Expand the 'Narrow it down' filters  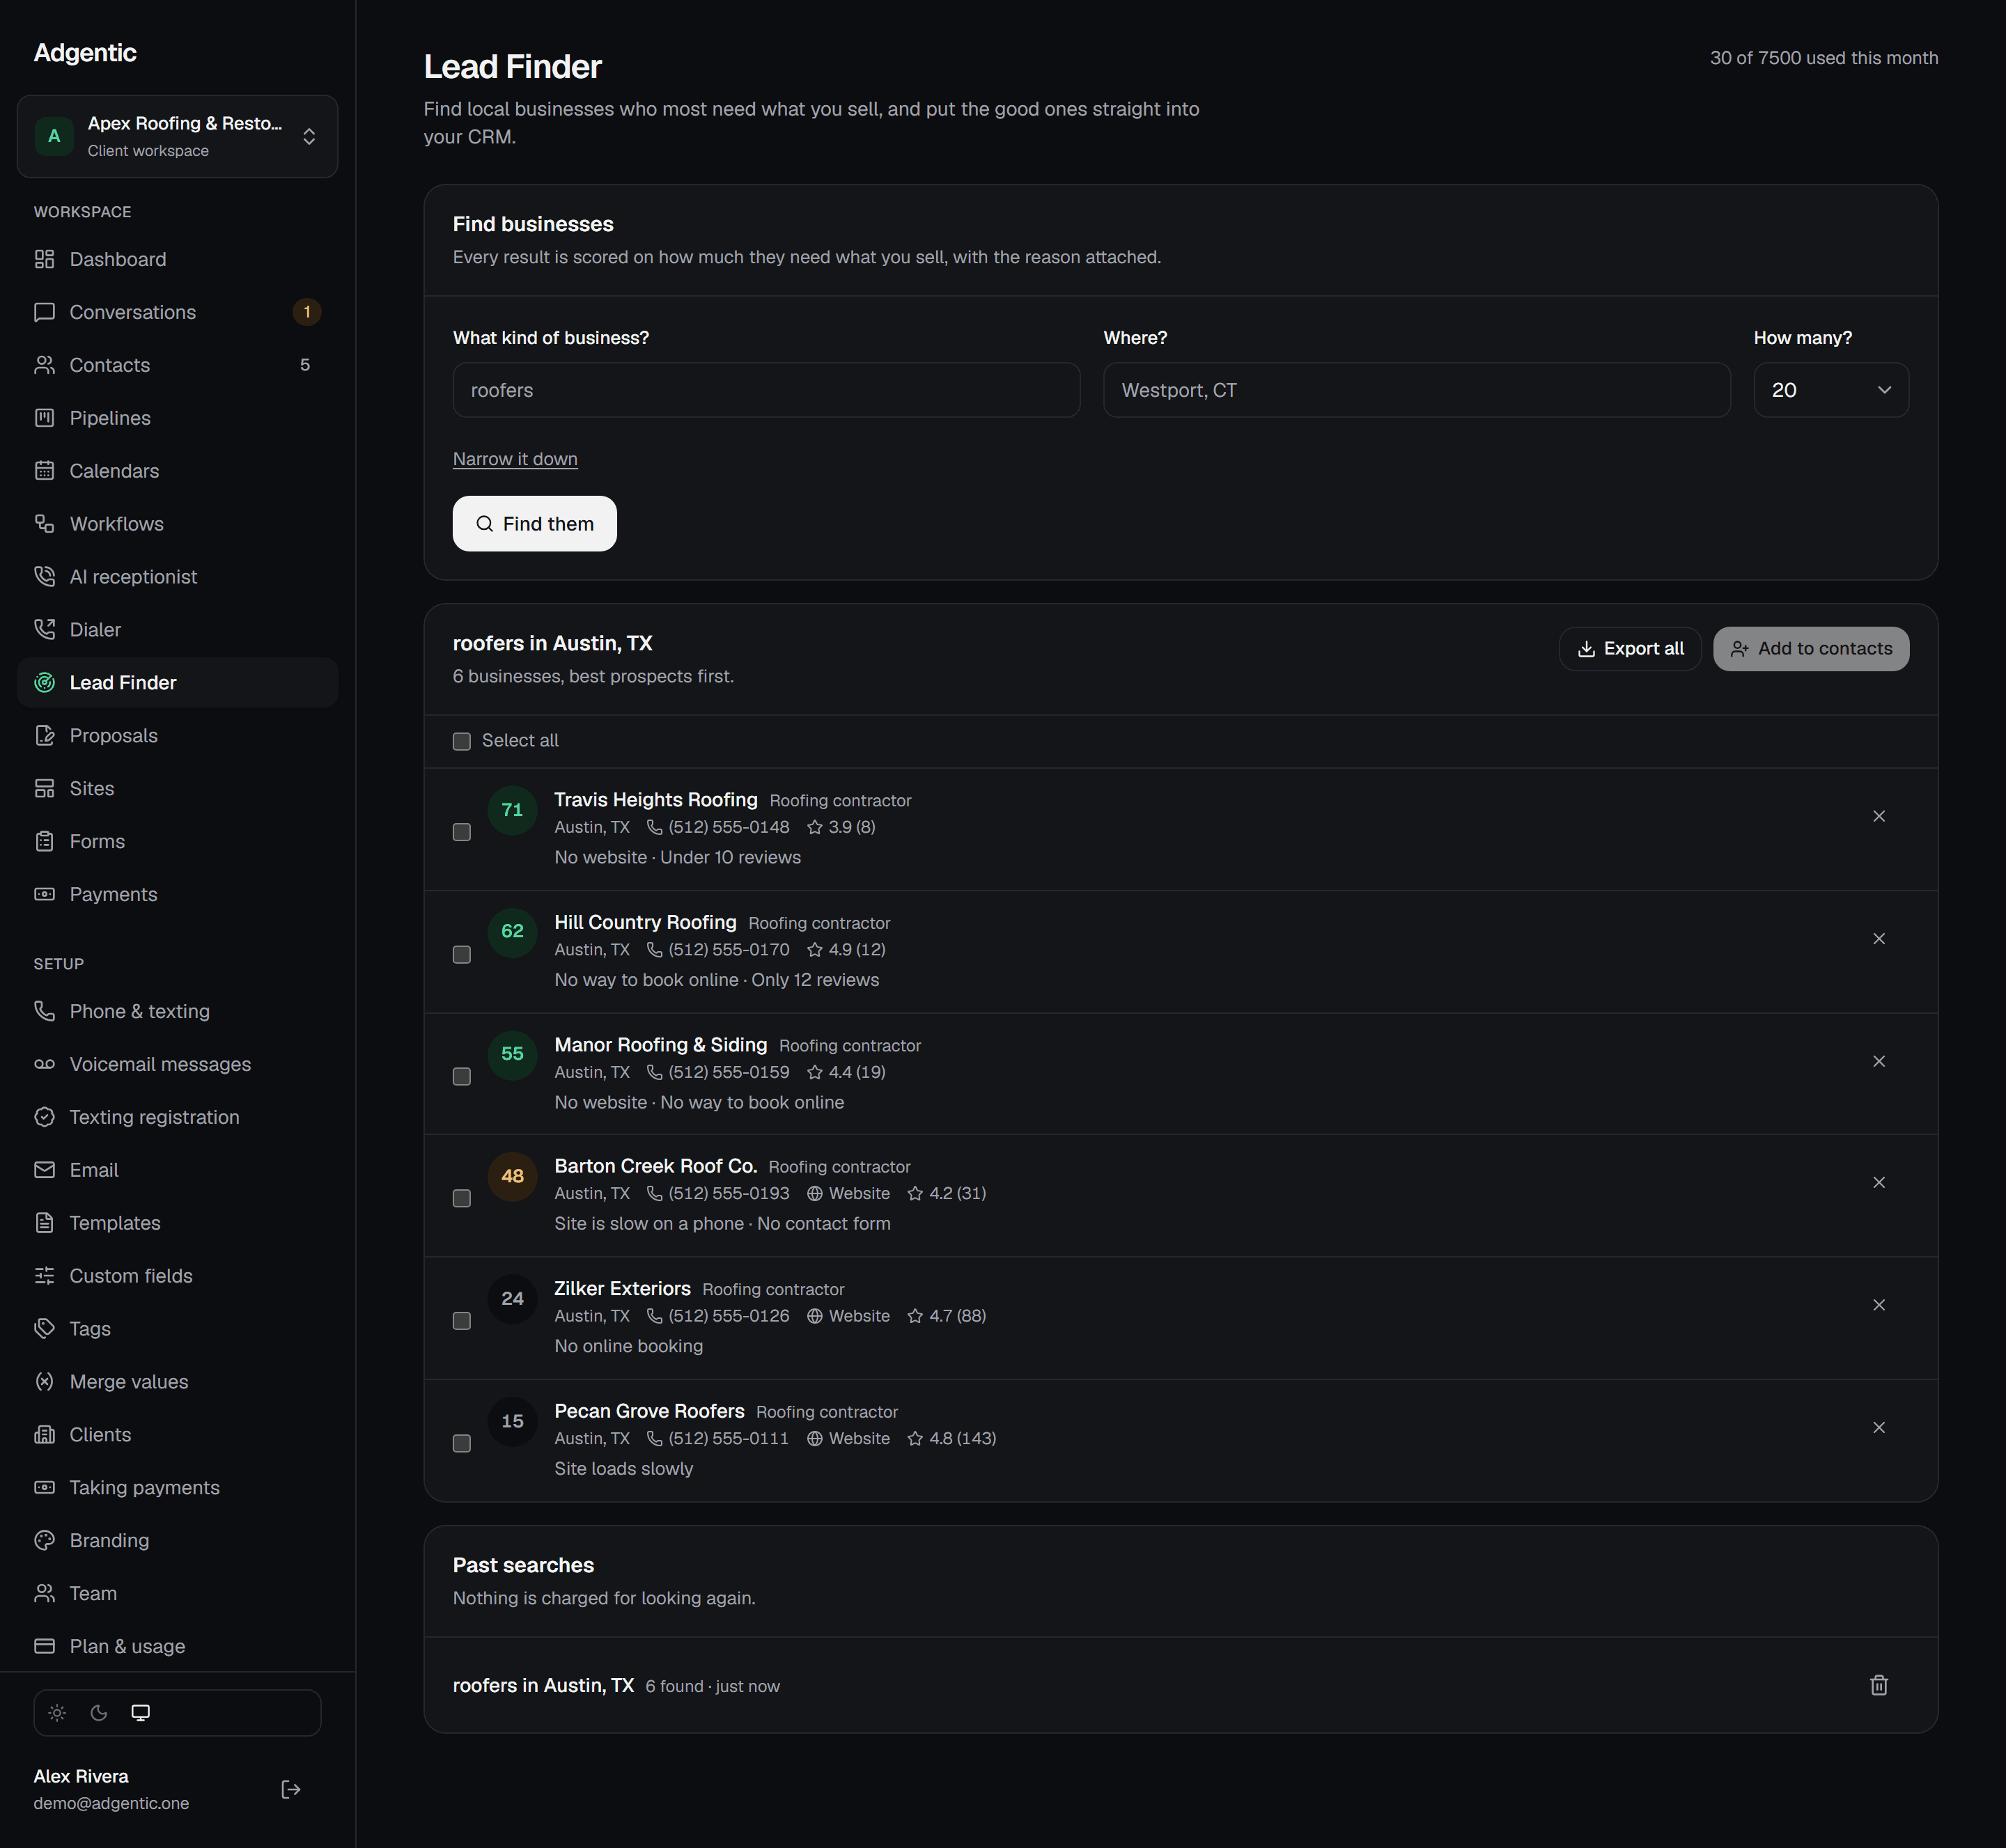click(515, 459)
